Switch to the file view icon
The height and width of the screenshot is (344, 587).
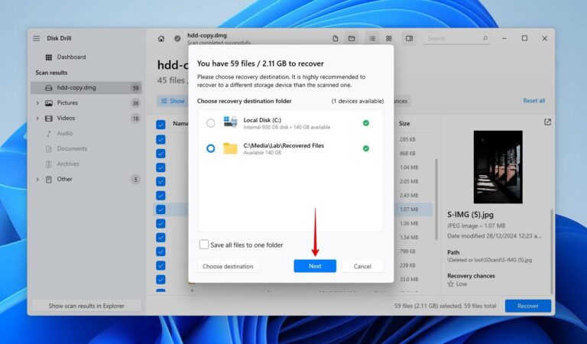[336, 38]
